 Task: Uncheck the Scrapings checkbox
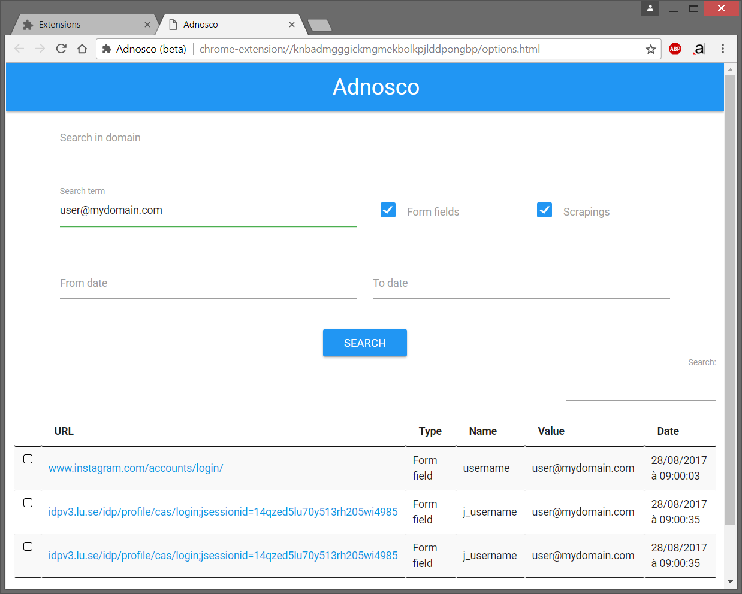544,210
